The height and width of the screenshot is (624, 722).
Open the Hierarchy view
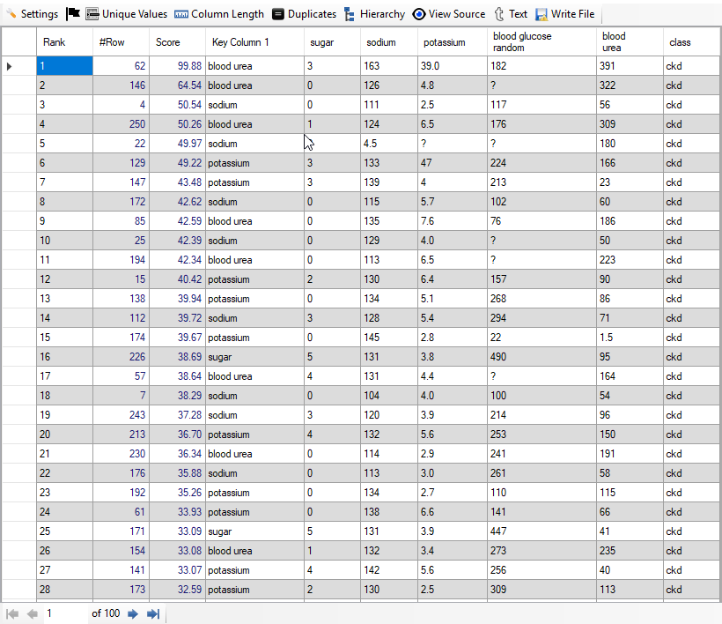[374, 14]
